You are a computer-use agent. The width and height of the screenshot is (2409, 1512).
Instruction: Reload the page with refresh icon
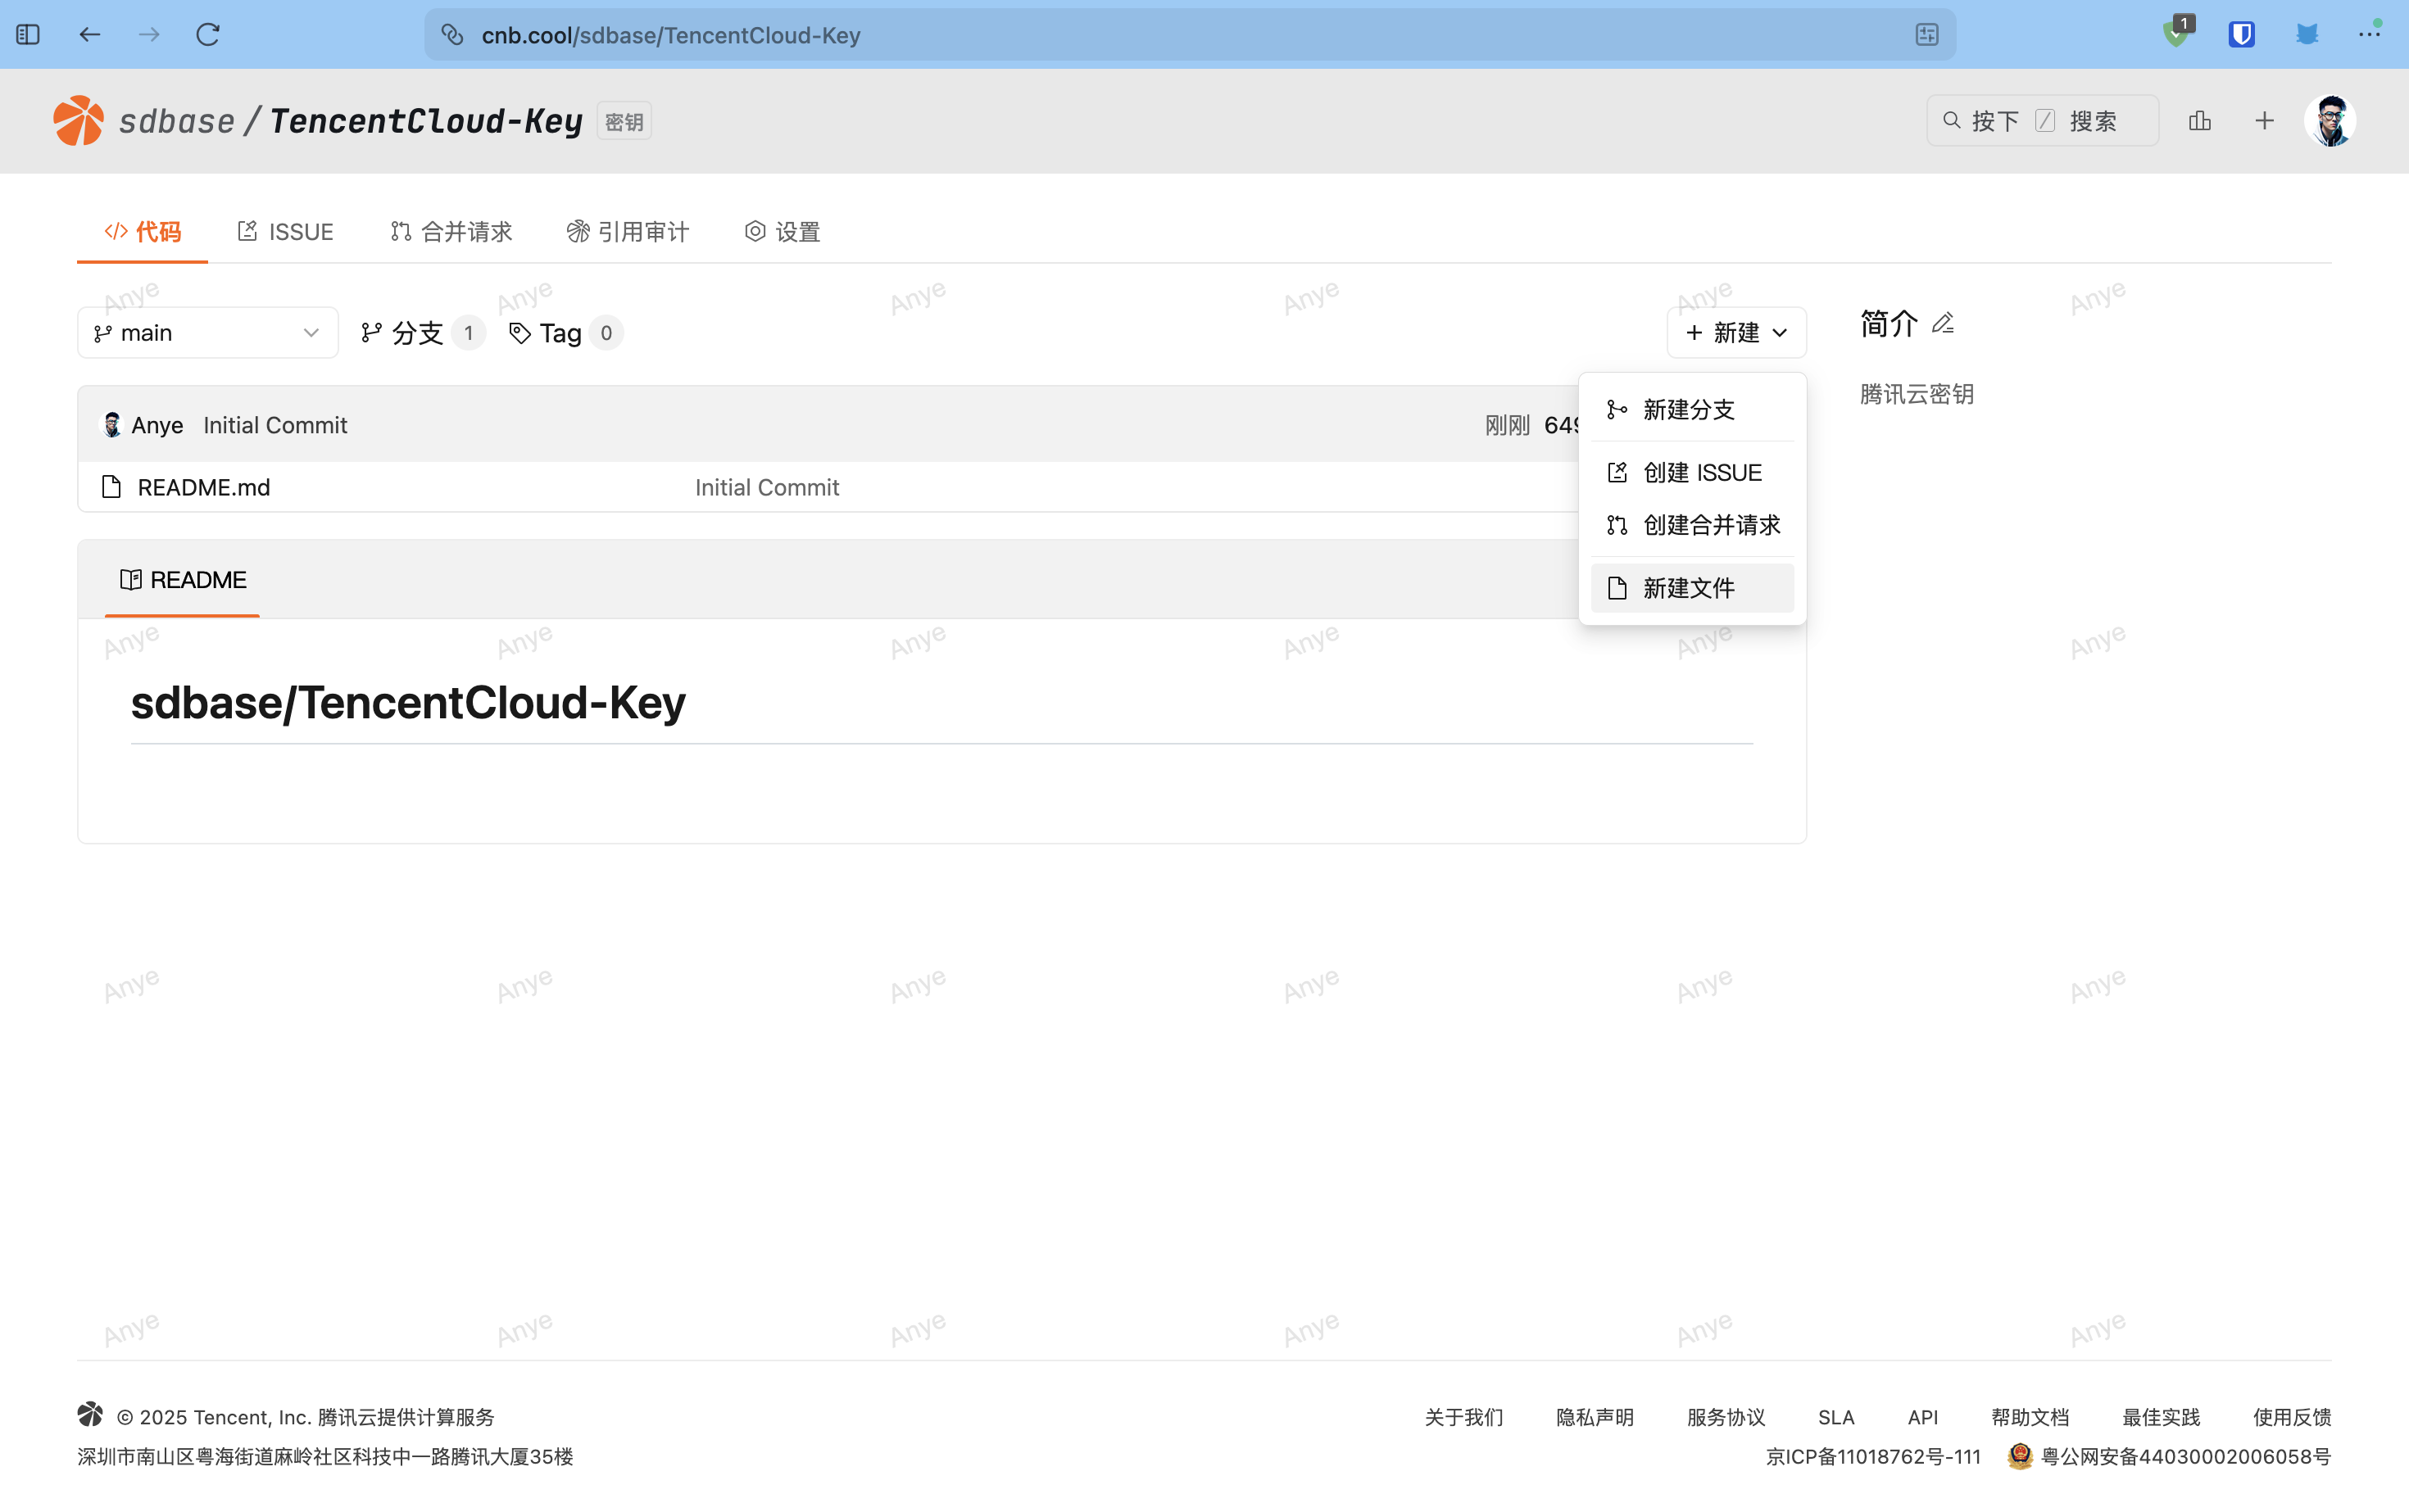tap(208, 35)
